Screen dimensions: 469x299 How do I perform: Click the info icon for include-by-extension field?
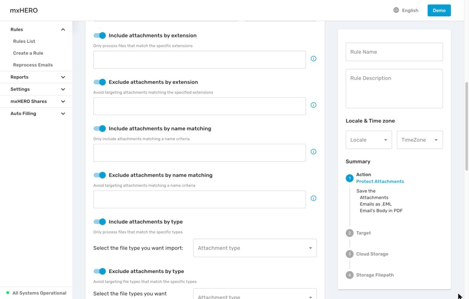point(313,59)
